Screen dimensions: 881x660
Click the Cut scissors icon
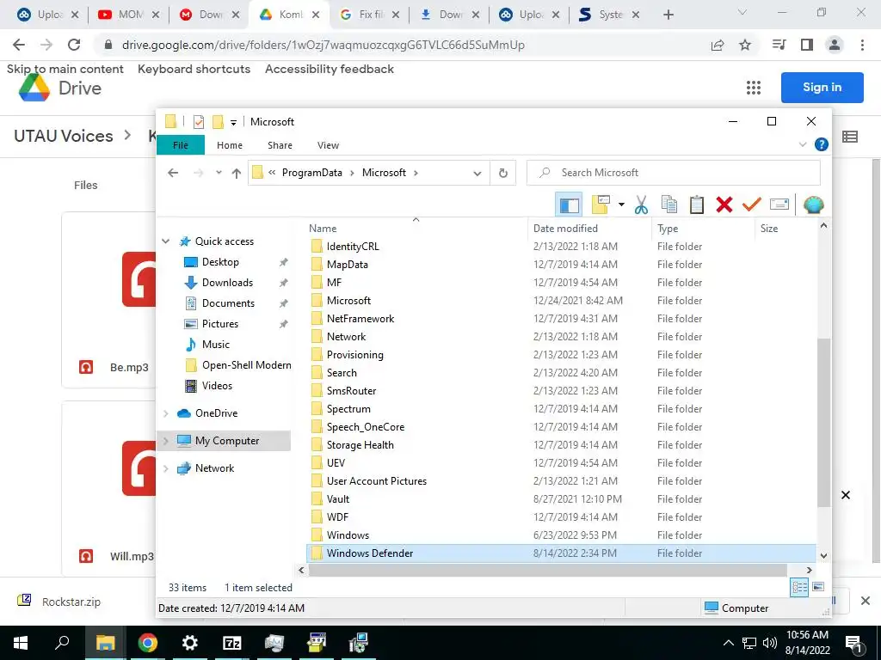tap(641, 205)
